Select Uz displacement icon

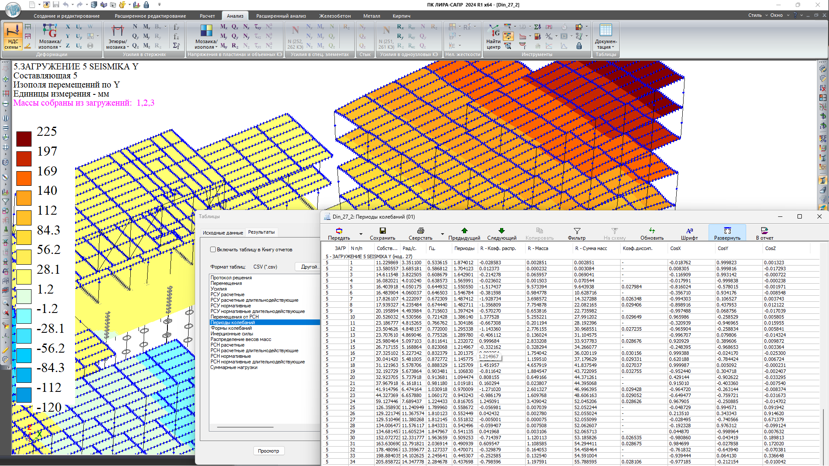click(79, 46)
